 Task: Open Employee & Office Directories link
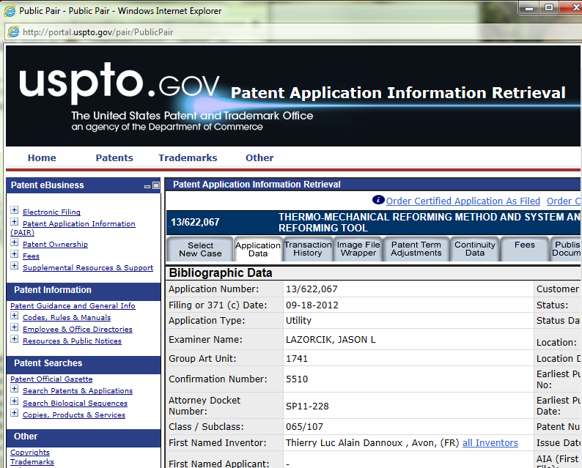point(78,329)
